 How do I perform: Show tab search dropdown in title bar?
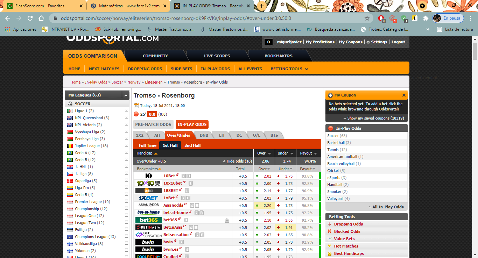tap(422, 6)
